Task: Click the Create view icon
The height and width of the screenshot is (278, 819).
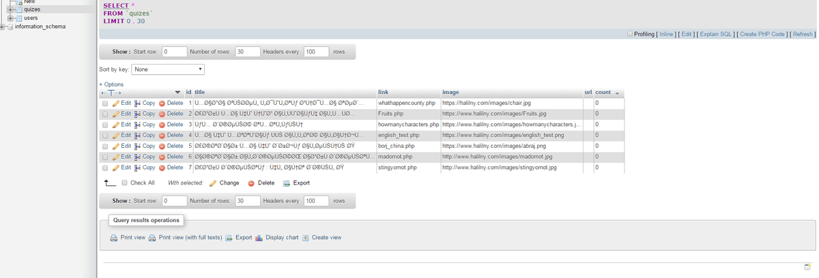Action: coord(305,238)
